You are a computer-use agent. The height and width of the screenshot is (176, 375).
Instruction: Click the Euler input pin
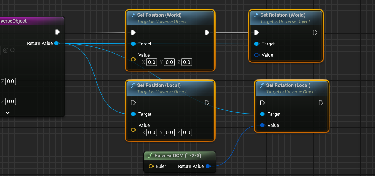(151, 166)
